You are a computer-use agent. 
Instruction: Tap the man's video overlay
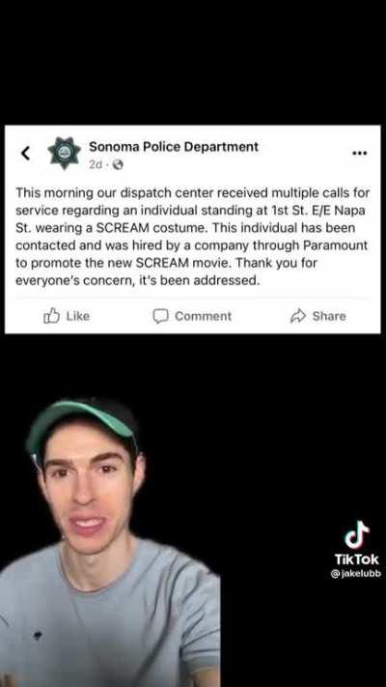coord(110,542)
